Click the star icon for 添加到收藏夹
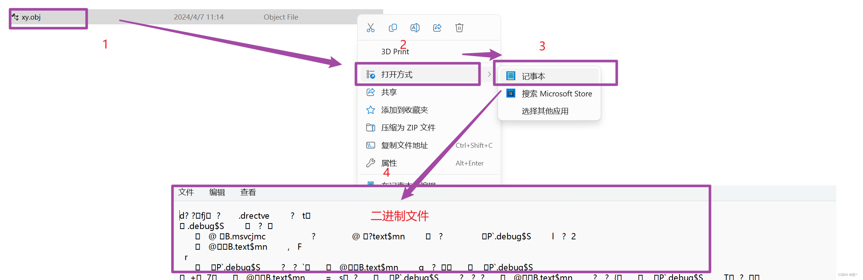The width and height of the screenshot is (863, 280). [371, 110]
